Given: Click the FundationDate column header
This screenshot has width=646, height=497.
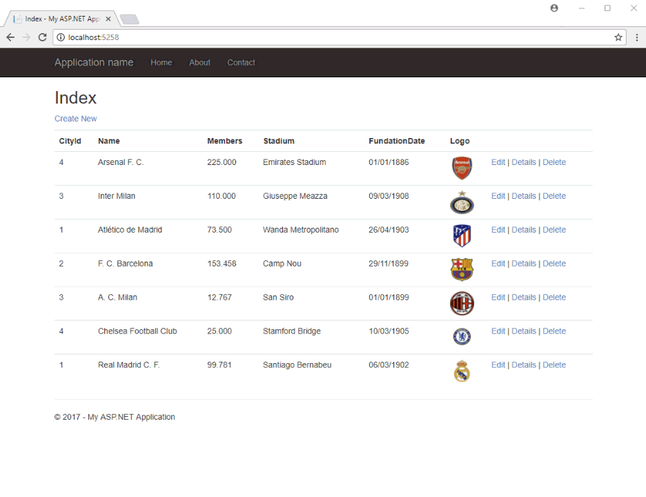Looking at the screenshot, I should point(396,141).
